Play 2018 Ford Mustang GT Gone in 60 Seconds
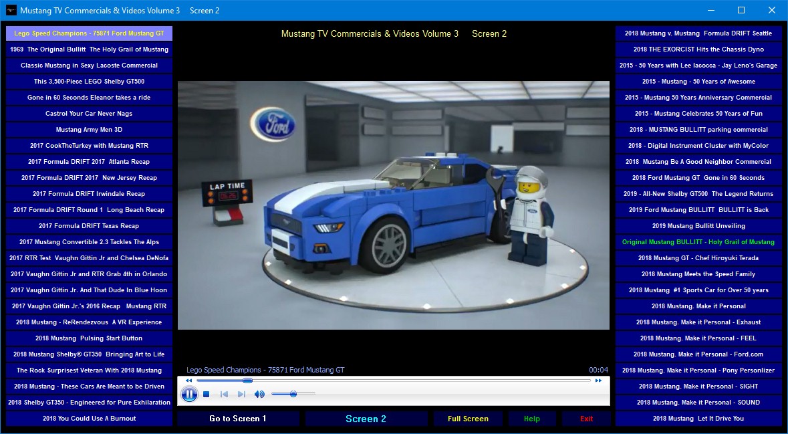Viewport: 788px width, 434px height. 698,178
